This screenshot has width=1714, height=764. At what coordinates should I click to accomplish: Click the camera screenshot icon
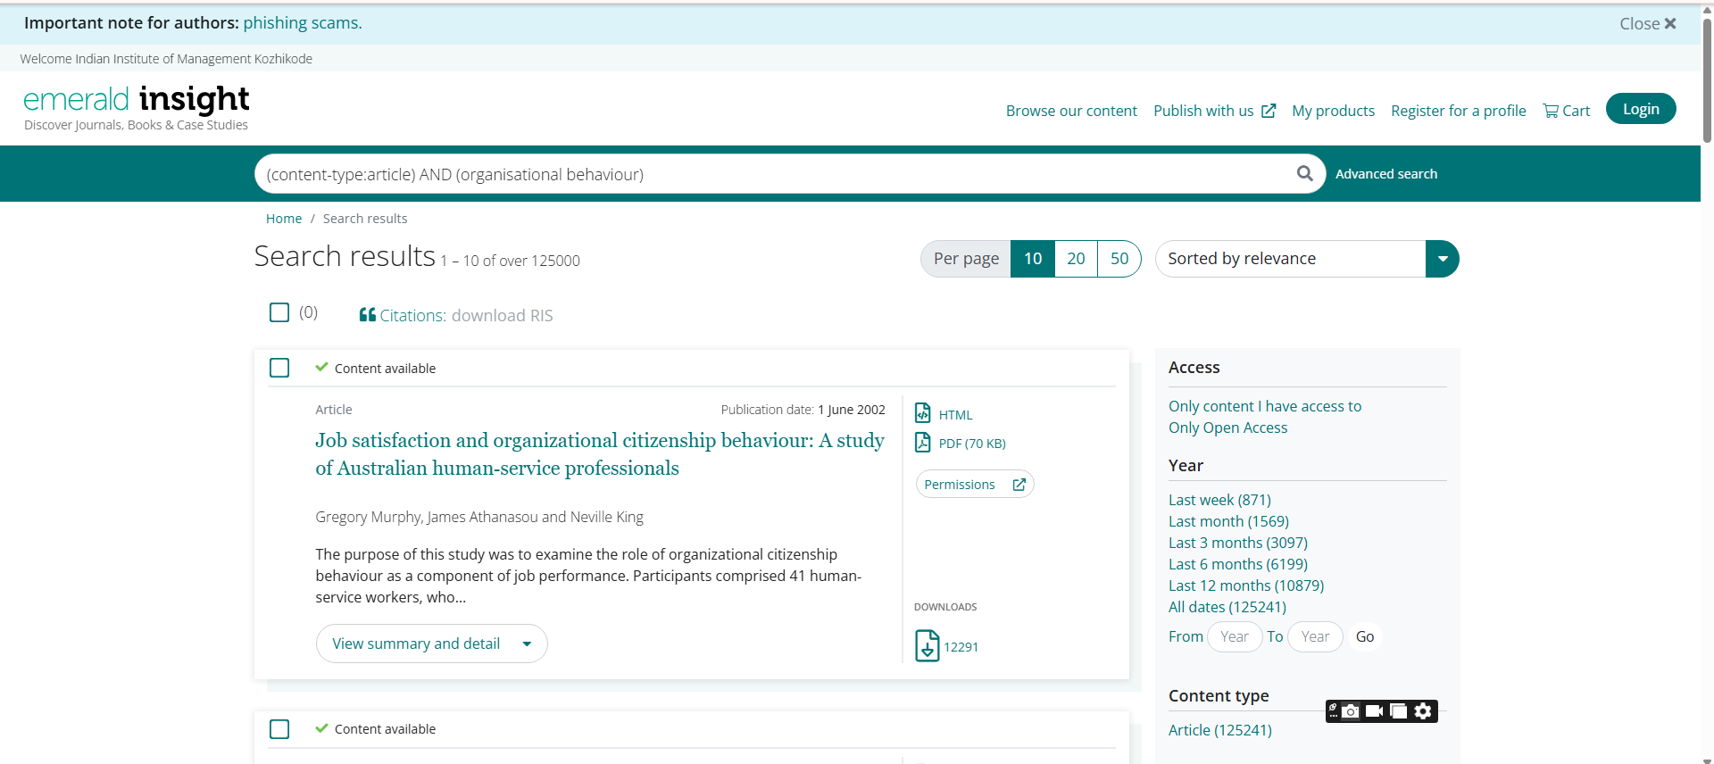click(1351, 711)
